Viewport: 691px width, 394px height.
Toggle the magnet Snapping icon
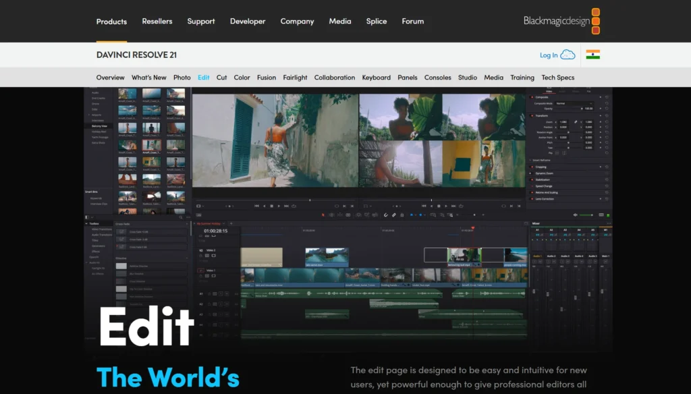pyautogui.click(x=385, y=215)
